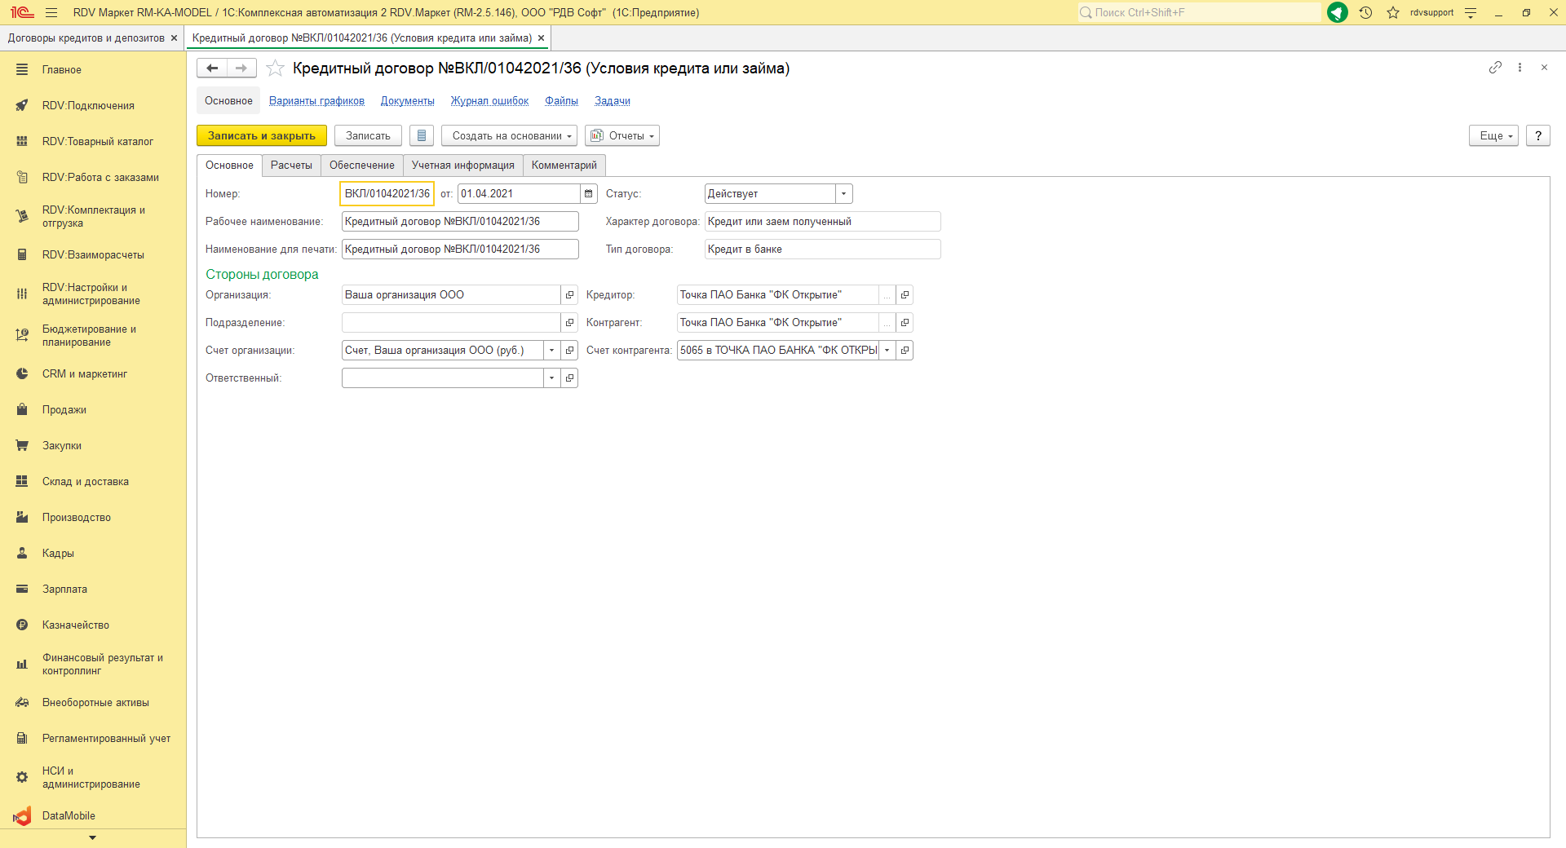1566x848 pixels.
Task: Open НСИ и администрирование section
Action: (93, 777)
